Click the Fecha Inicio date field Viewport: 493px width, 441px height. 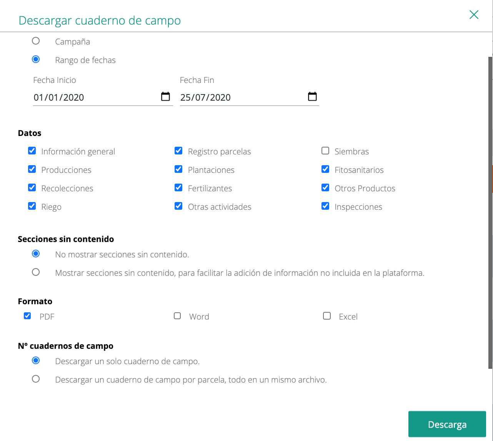point(96,97)
